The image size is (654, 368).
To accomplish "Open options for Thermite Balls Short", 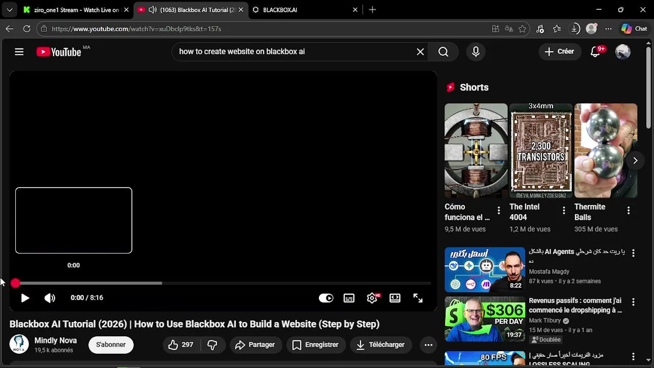I will 628,211.
